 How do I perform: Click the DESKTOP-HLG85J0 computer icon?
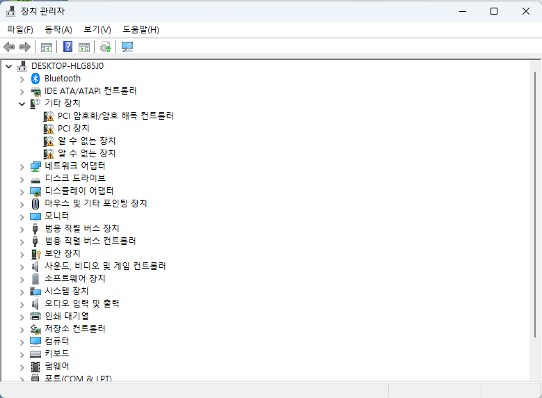pyautogui.click(x=22, y=66)
